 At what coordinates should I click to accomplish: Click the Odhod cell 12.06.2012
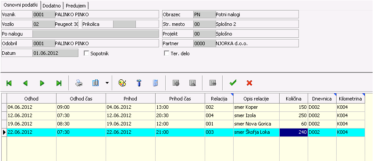(32, 116)
